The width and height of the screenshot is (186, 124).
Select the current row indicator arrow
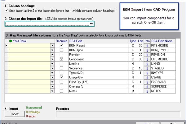pos(6,46)
